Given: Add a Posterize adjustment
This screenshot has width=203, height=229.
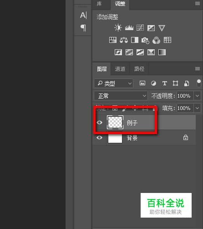Looking at the screenshot, I should coord(129,52).
